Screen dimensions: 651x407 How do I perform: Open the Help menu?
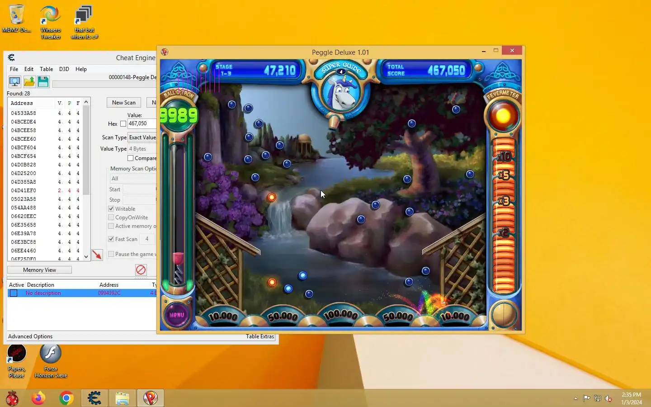click(81, 69)
